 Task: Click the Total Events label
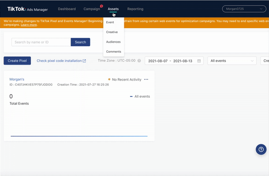(x=19, y=103)
